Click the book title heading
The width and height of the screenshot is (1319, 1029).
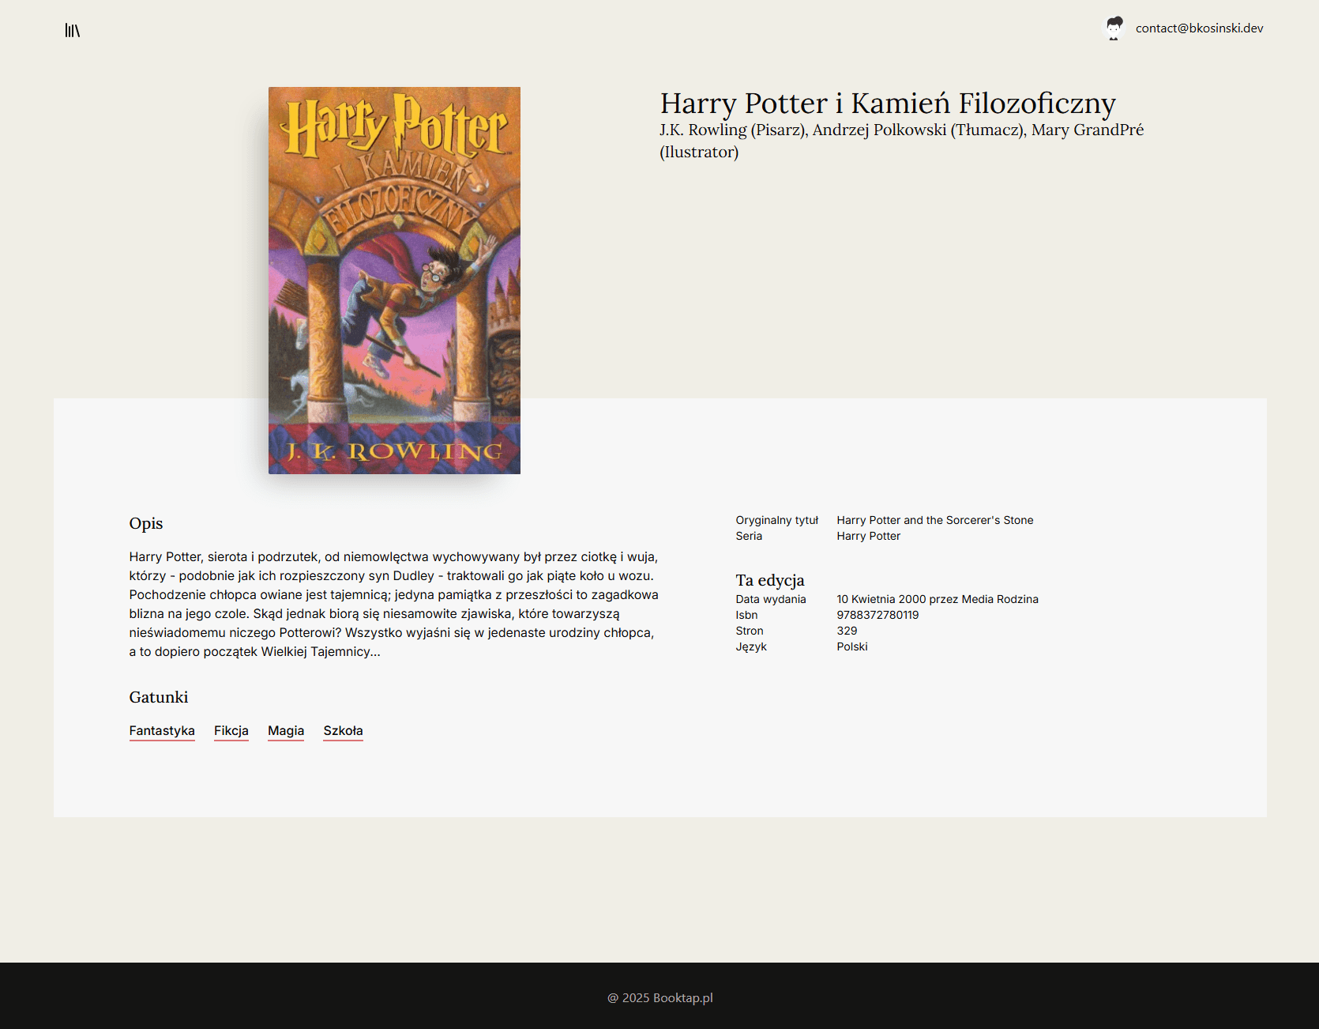[x=887, y=104]
